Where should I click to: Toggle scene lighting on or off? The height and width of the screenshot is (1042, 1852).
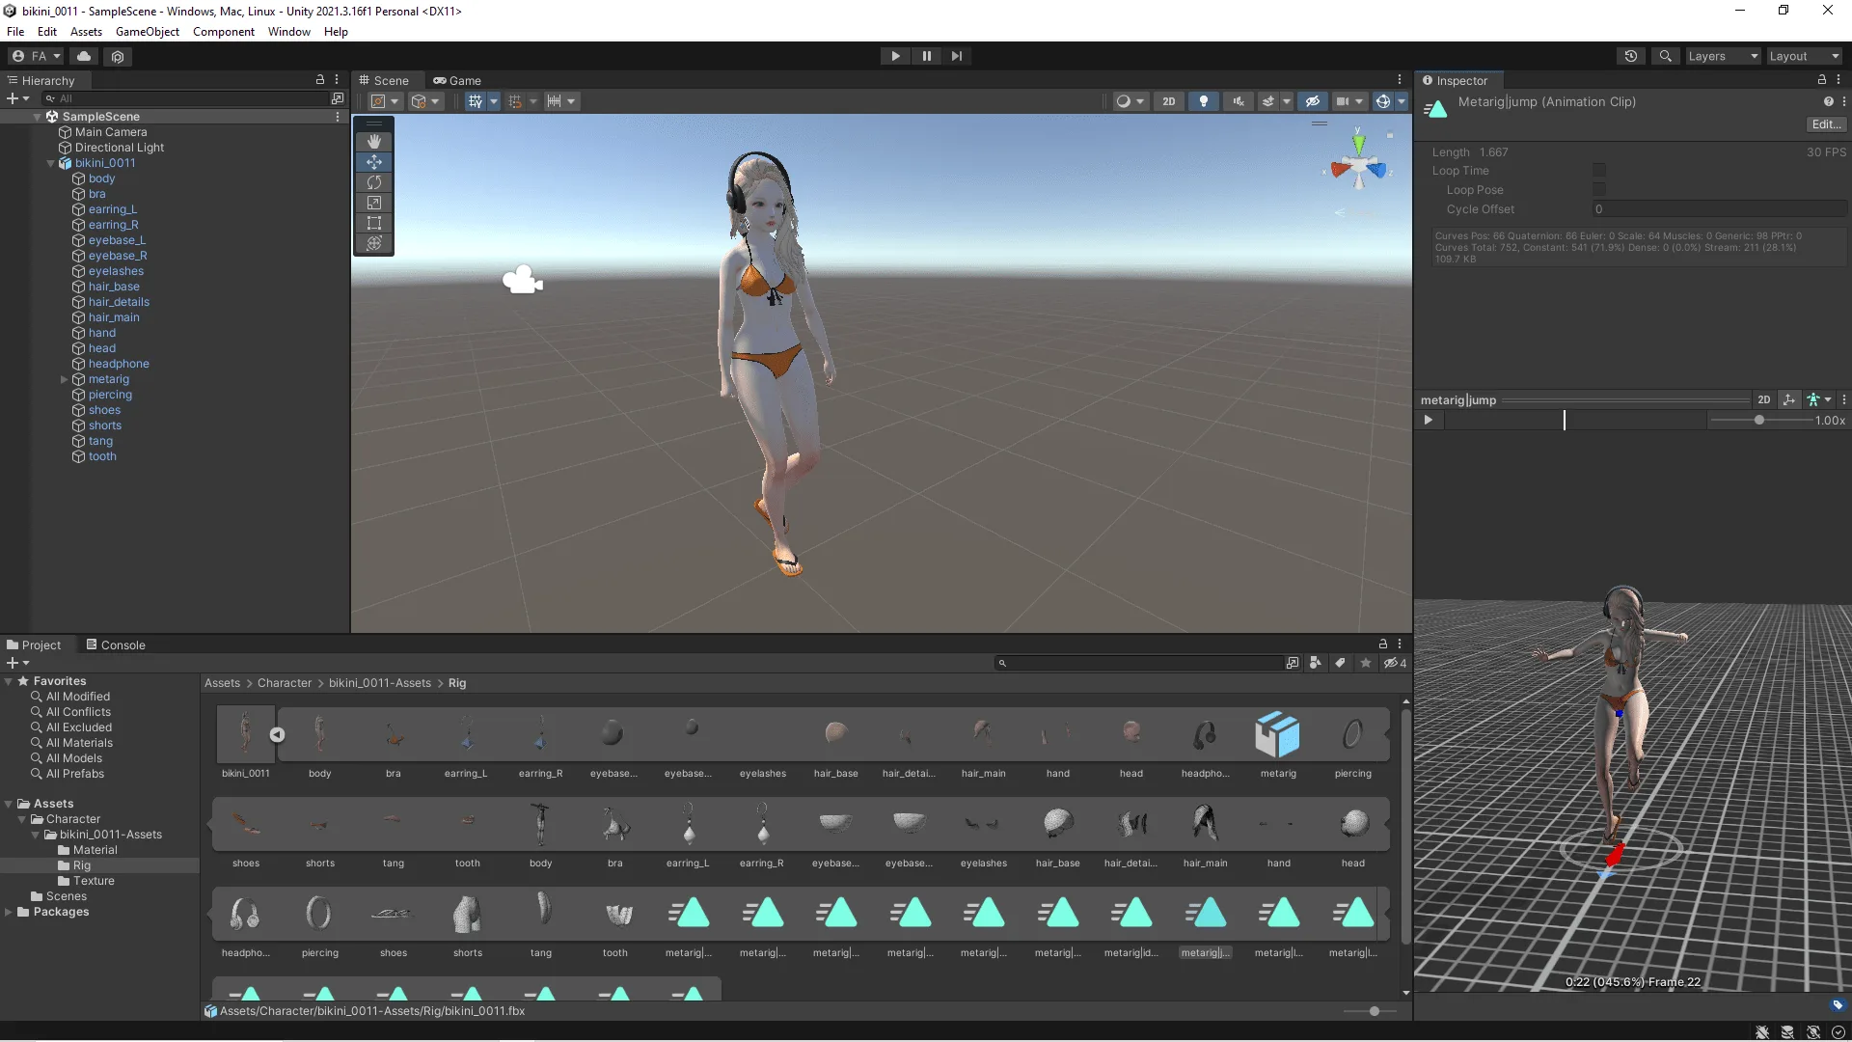pos(1203,100)
